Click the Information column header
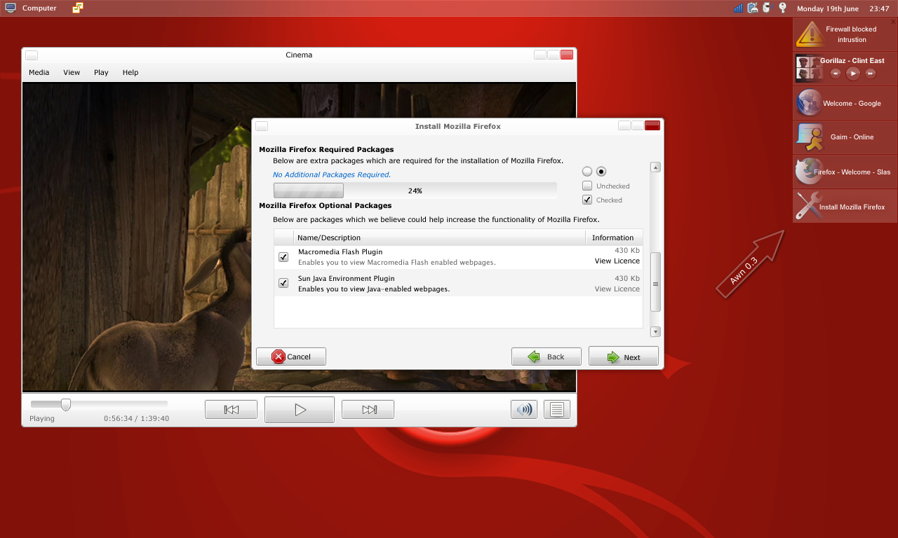Image resolution: width=898 pixels, height=538 pixels. point(612,237)
